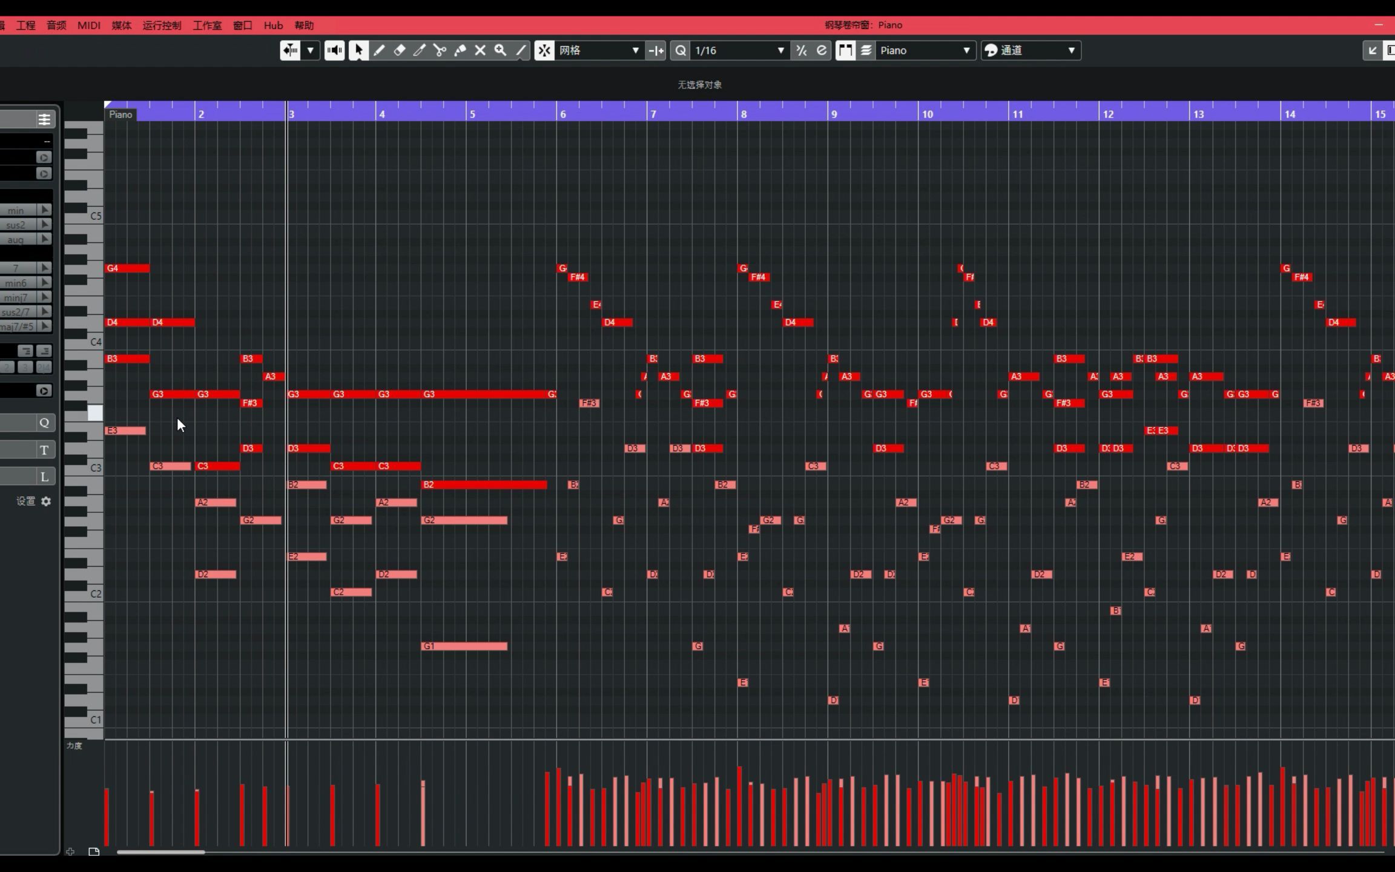The image size is (1395, 872).
Task: Click the 2|4 voicing button
Action: (x=44, y=367)
